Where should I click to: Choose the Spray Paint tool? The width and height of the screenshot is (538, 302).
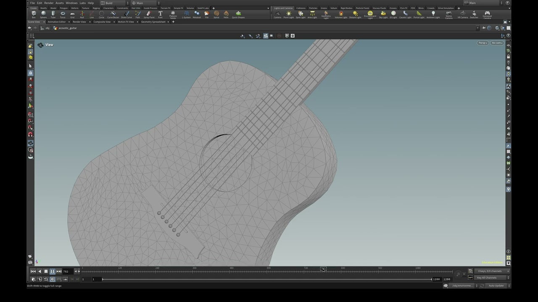pyautogui.click(x=149, y=15)
